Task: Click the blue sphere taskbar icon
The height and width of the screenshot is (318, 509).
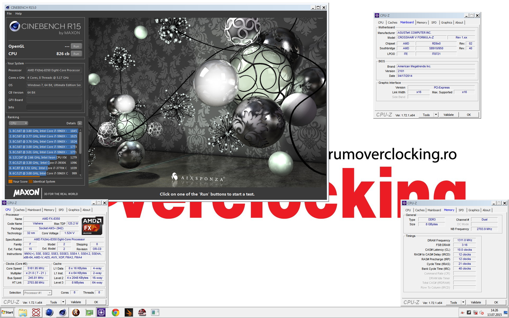Action: coord(49,313)
